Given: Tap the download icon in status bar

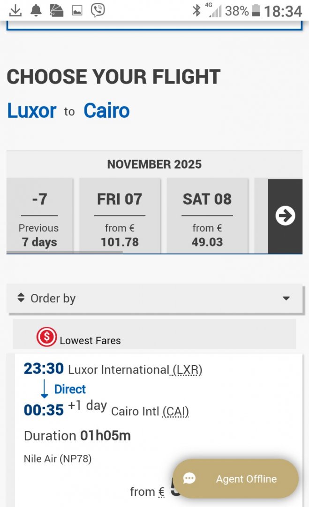Looking at the screenshot, I should pos(15,10).
